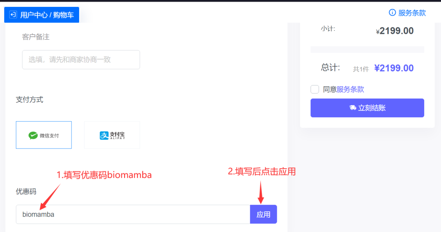Click the 总计 ¥2199.00 total amount
The height and width of the screenshot is (232, 441).
[394, 68]
